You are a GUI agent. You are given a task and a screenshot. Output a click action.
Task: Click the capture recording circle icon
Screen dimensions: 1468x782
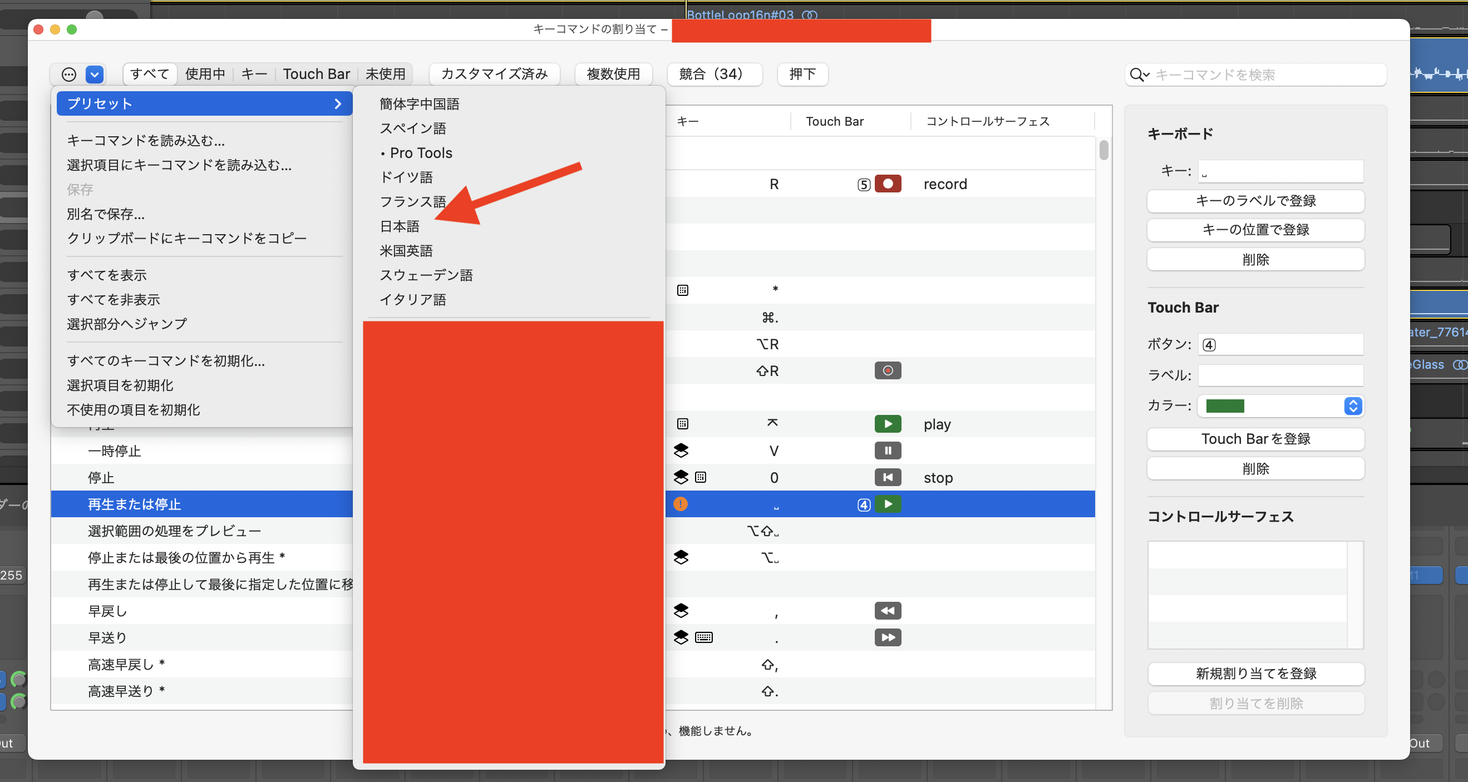tap(887, 371)
